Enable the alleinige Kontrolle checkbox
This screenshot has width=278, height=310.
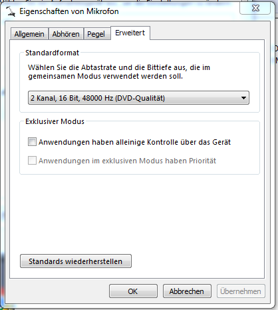(x=32, y=142)
